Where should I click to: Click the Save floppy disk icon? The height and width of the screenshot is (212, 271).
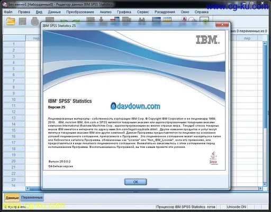(x=23, y=21)
